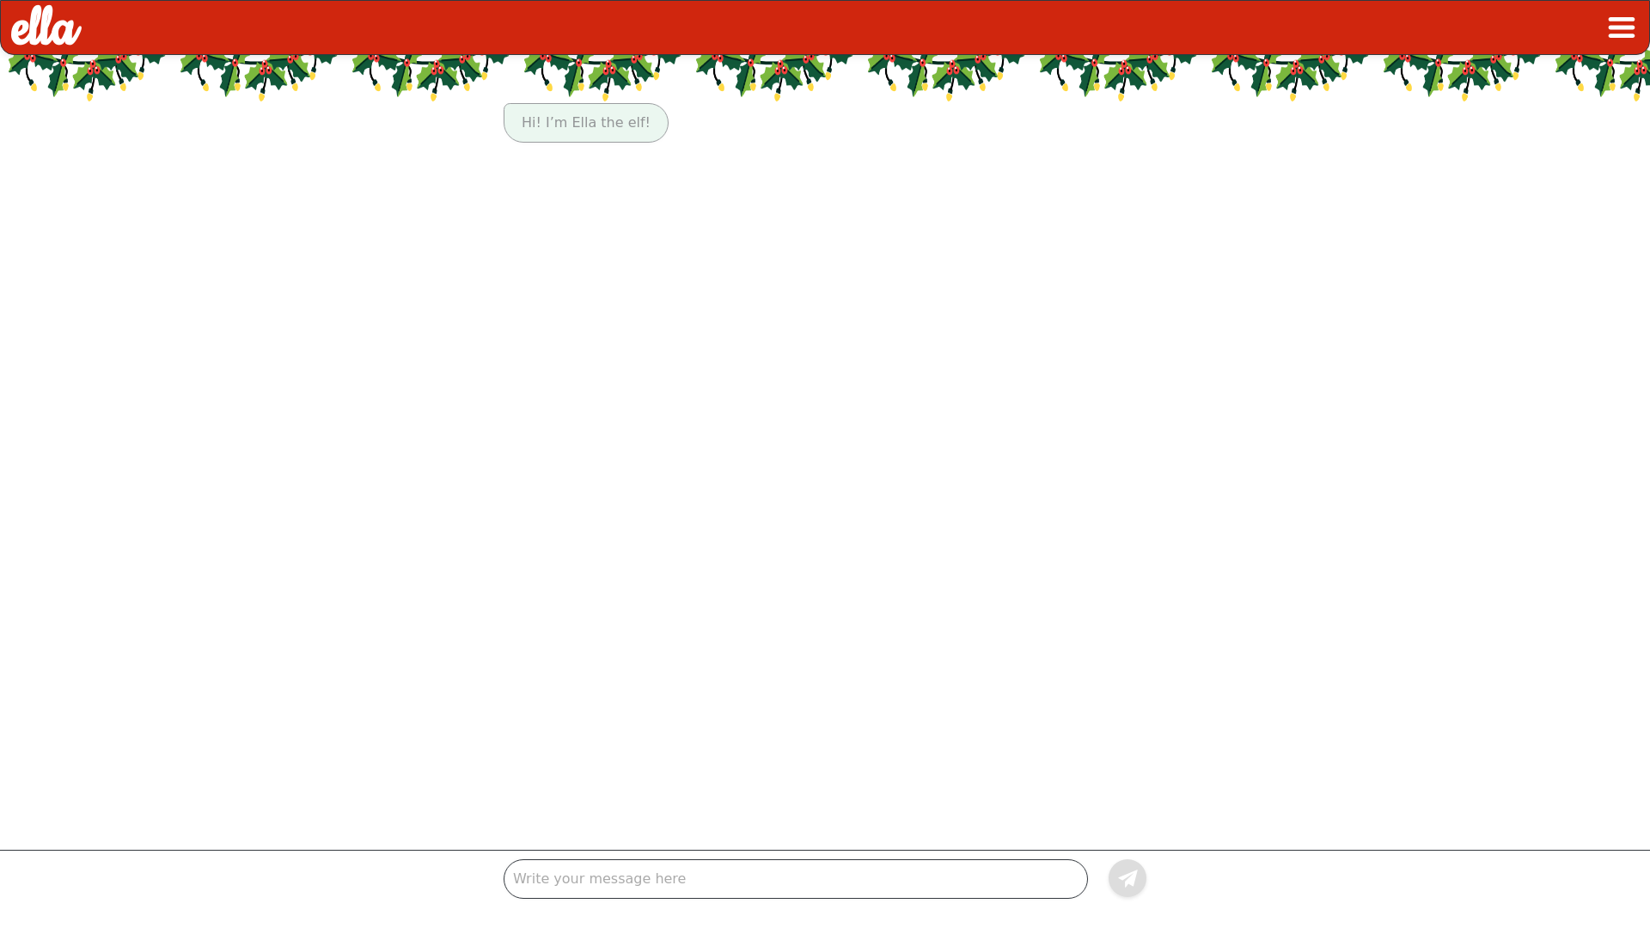Click the Ella logo
The width and height of the screenshot is (1650, 928).
(x=46, y=26)
